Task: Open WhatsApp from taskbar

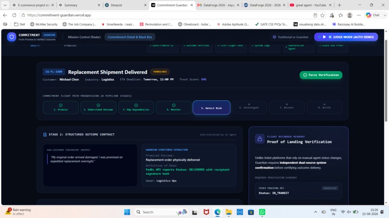Action: point(262,212)
